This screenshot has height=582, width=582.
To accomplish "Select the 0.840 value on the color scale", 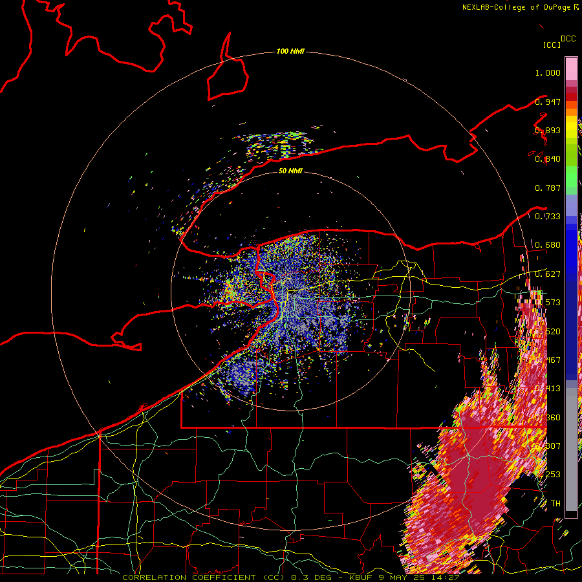I will point(548,159).
